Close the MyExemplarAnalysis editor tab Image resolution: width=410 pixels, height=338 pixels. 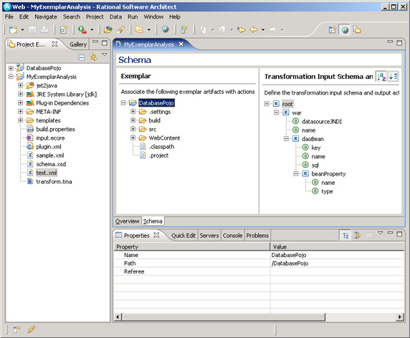[x=181, y=44]
